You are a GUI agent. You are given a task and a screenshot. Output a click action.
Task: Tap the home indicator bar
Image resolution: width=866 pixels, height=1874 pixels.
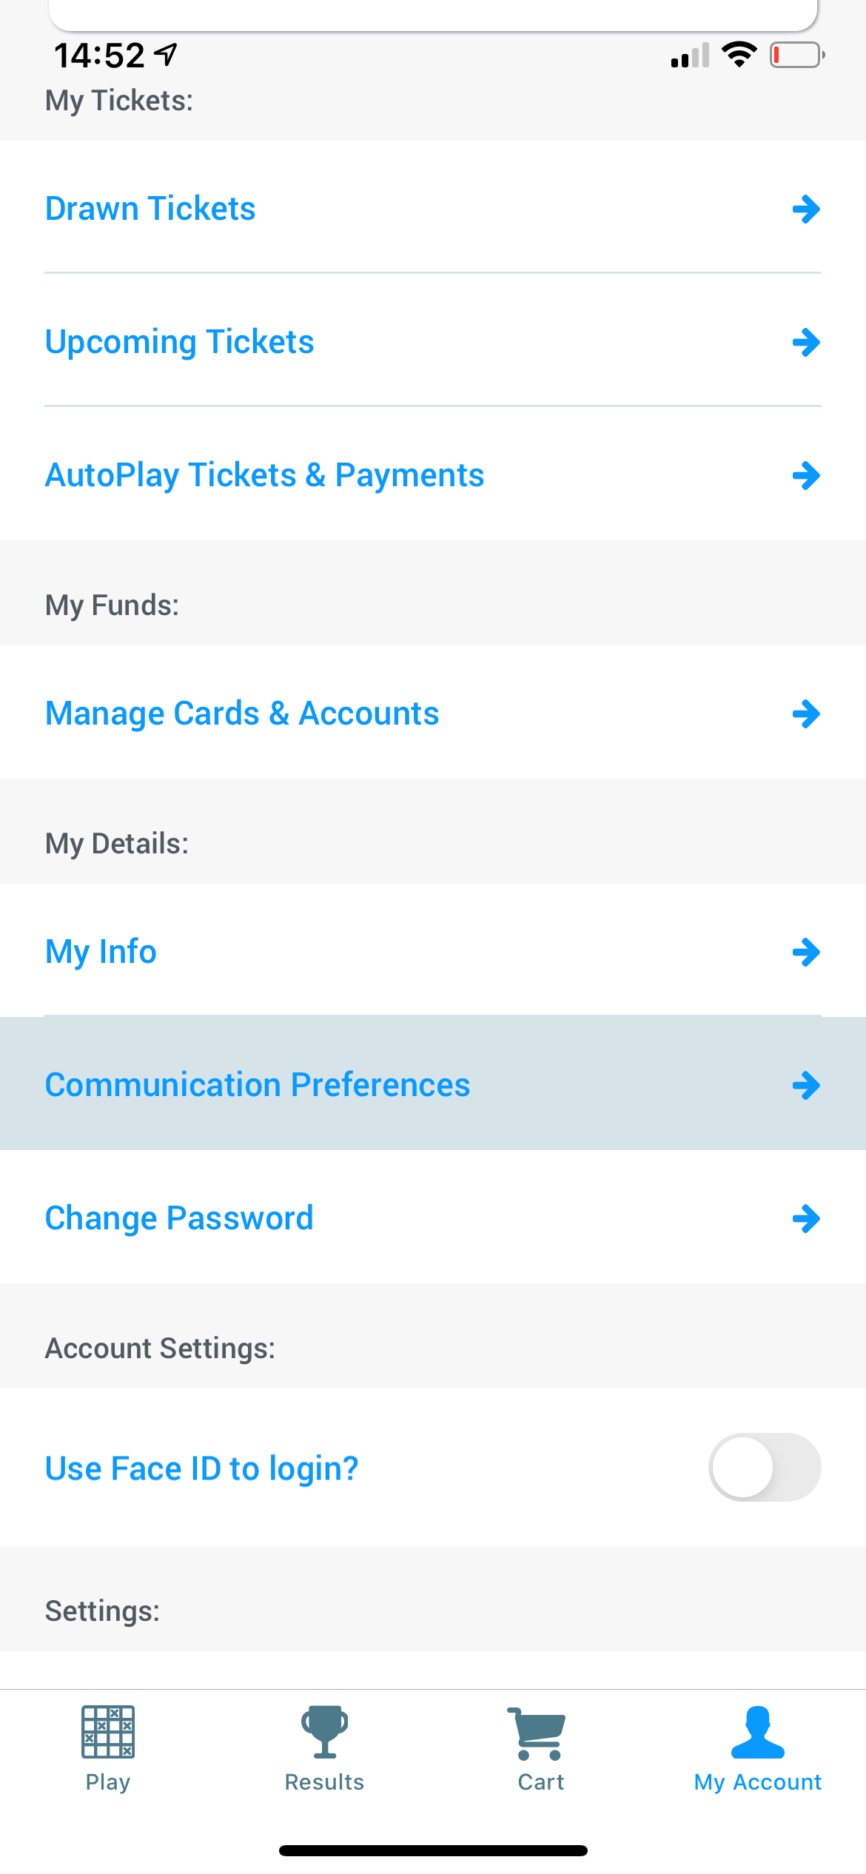pos(433,1850)
